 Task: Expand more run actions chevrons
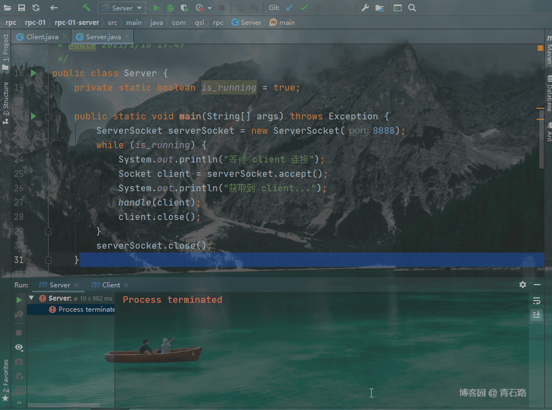click(x=19, y=403)
